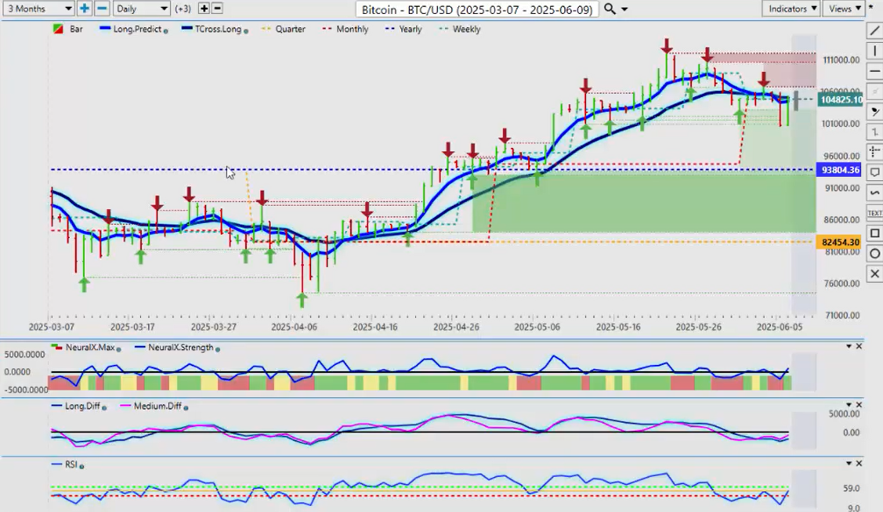This screenshot has width=883, height=512.
Task: Click the blue plus zoom-in button
Action: (84, 9)
